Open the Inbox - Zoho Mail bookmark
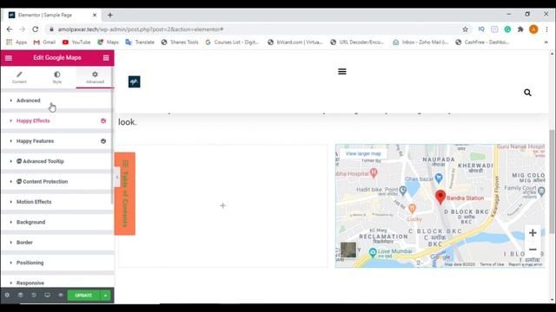Screen dimensions: 556x312 coord(420,42)
